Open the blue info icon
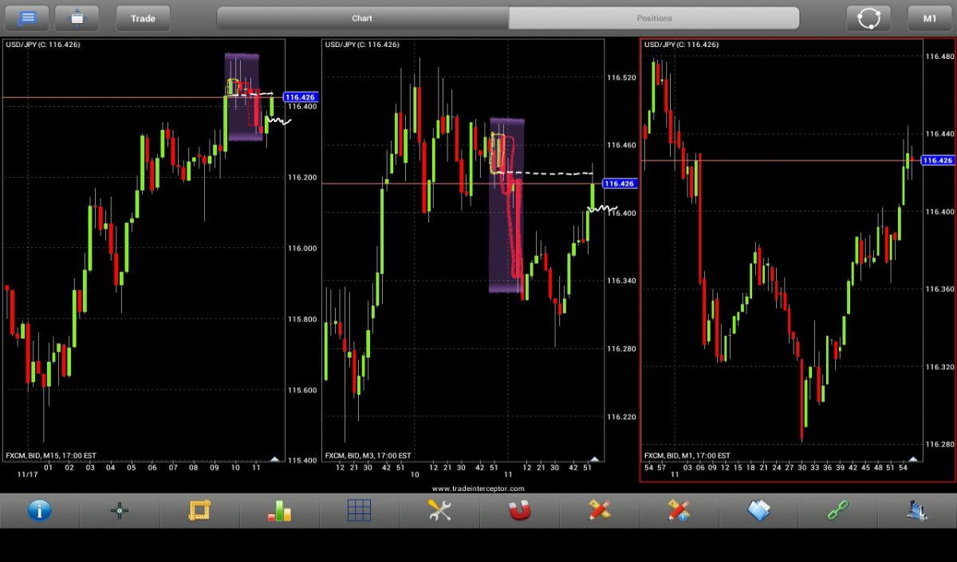 [x=40, y=510]
